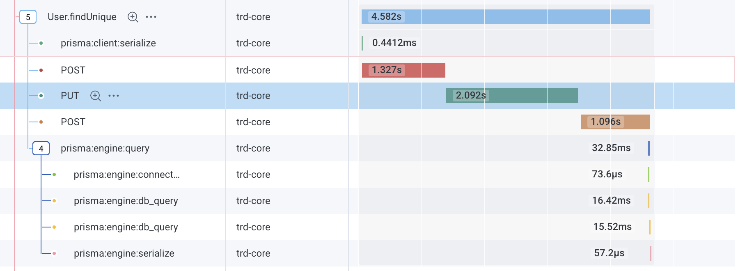Viewport: 738px width, 271px height.
Task: Click the 32.85ms duration label
Action: (x=611, y=148)
